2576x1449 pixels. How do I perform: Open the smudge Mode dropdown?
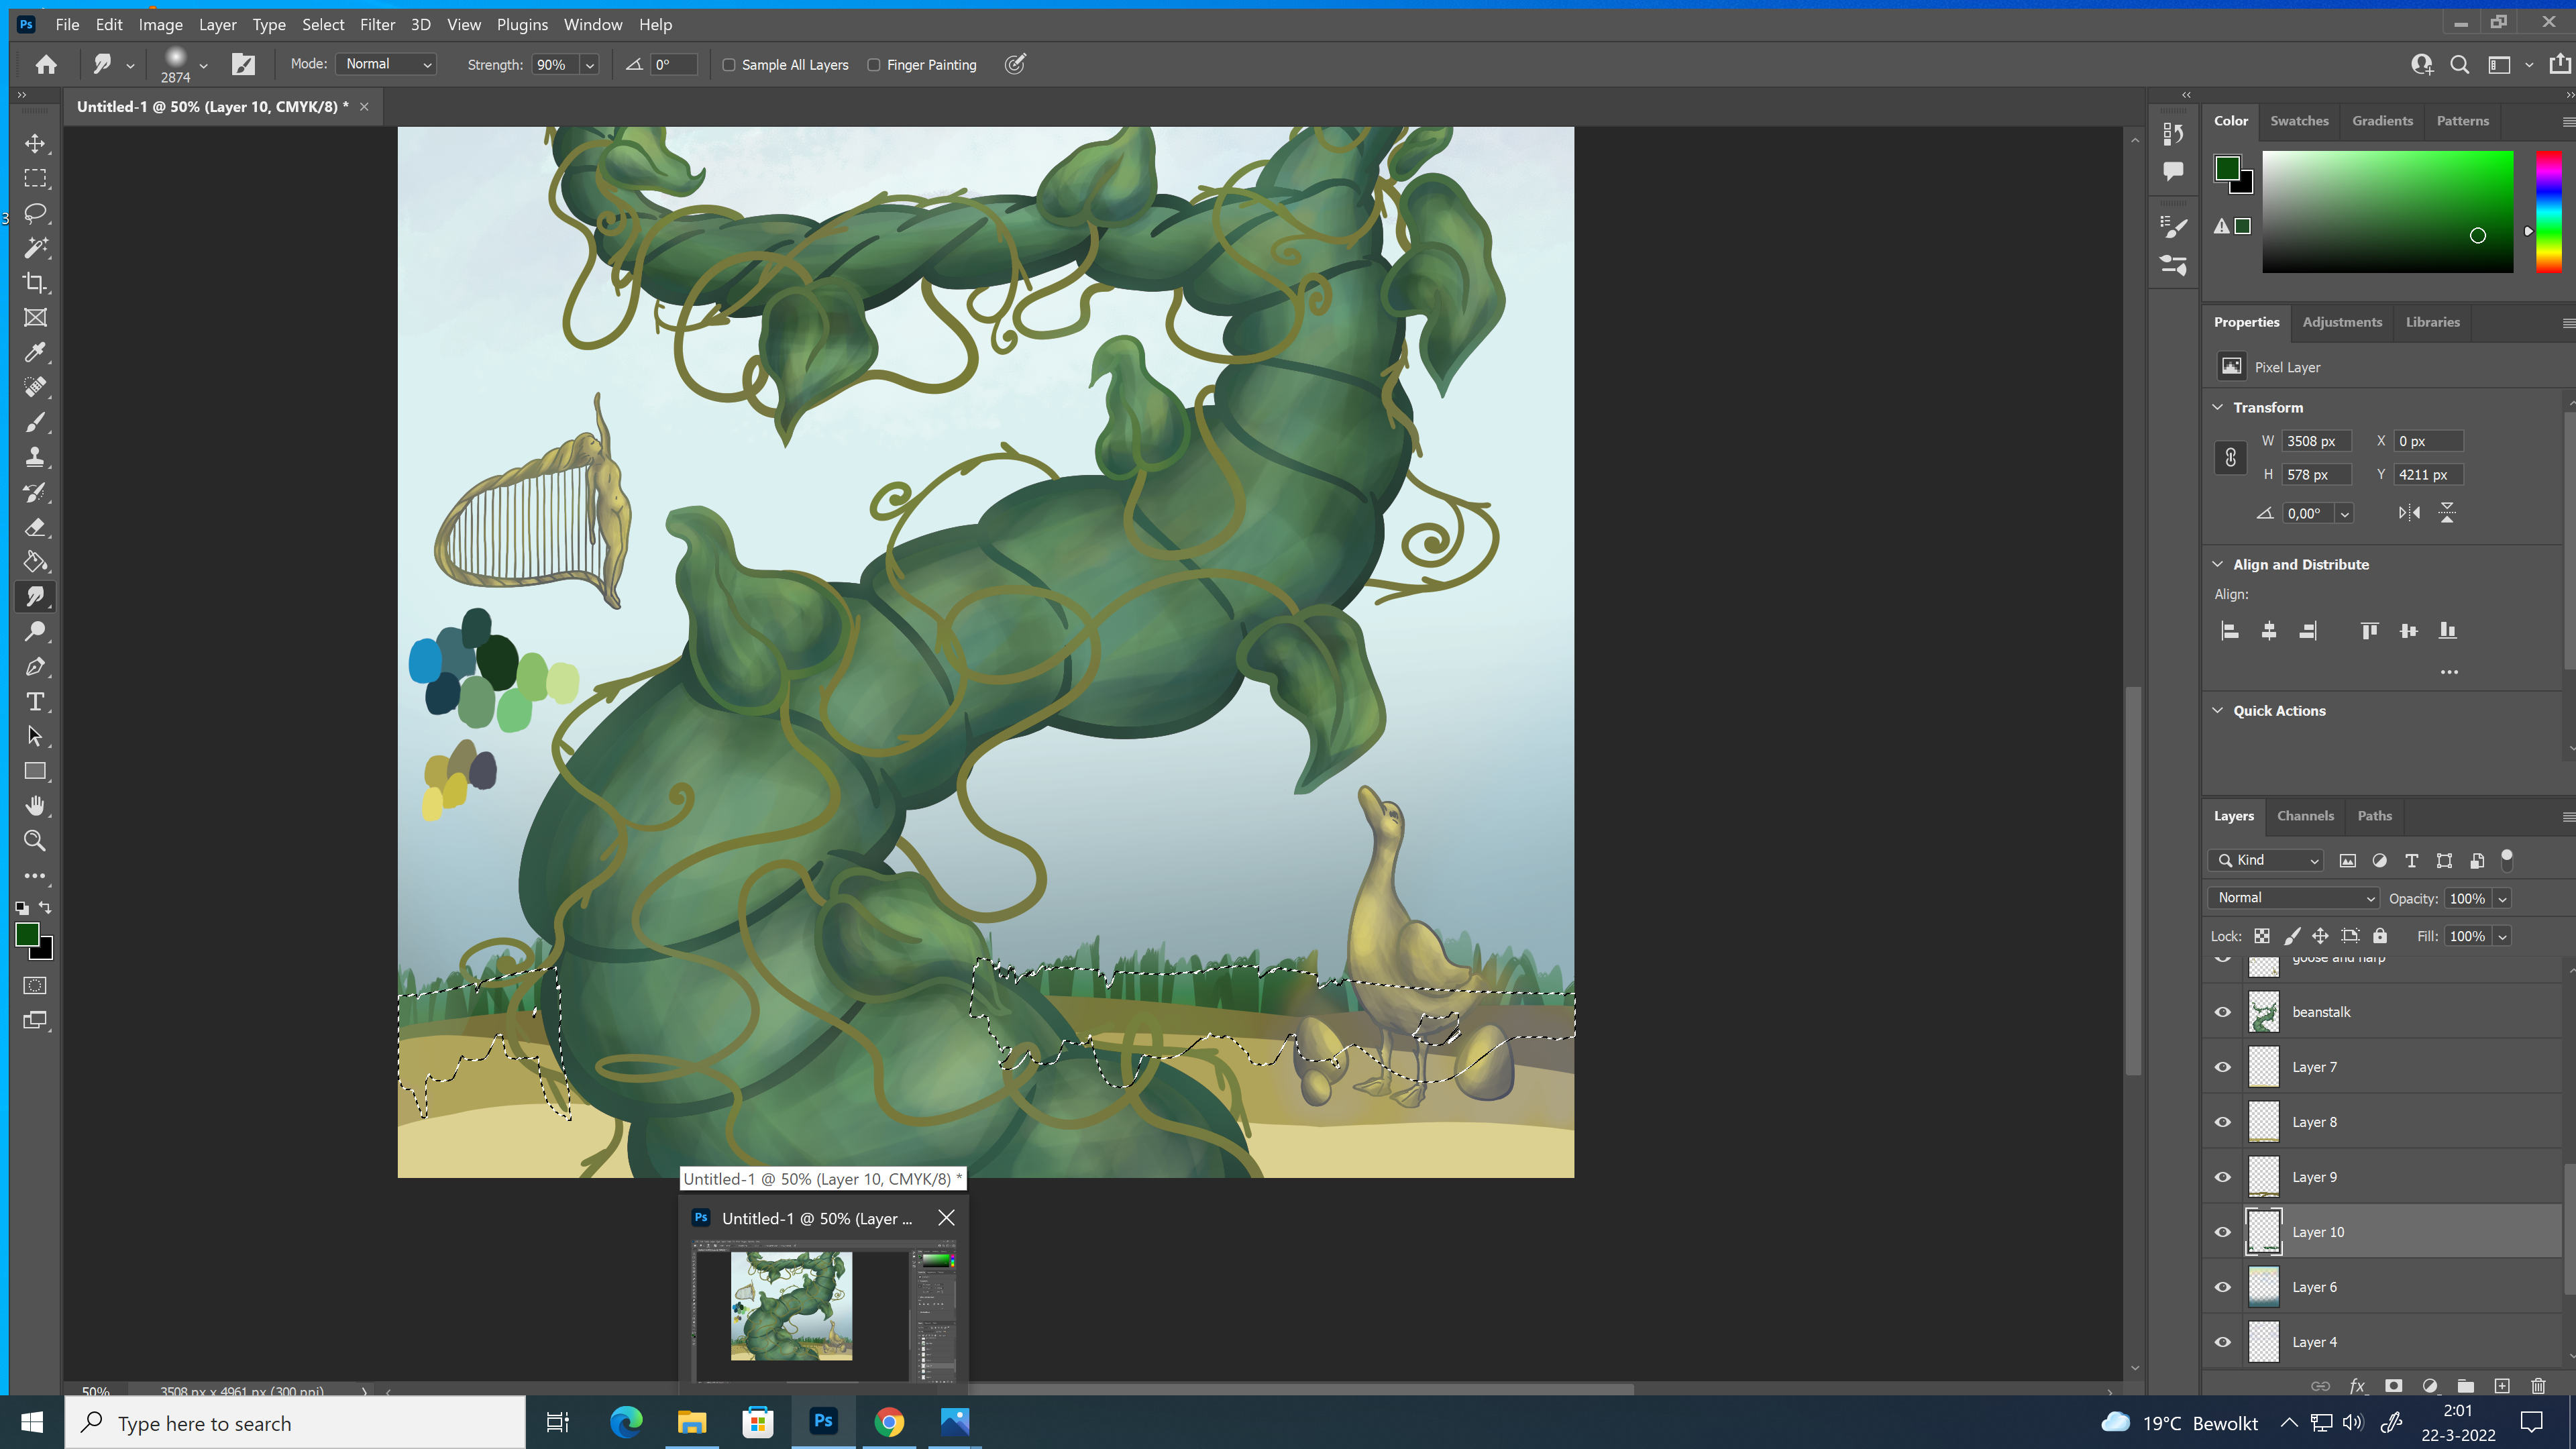387,64
